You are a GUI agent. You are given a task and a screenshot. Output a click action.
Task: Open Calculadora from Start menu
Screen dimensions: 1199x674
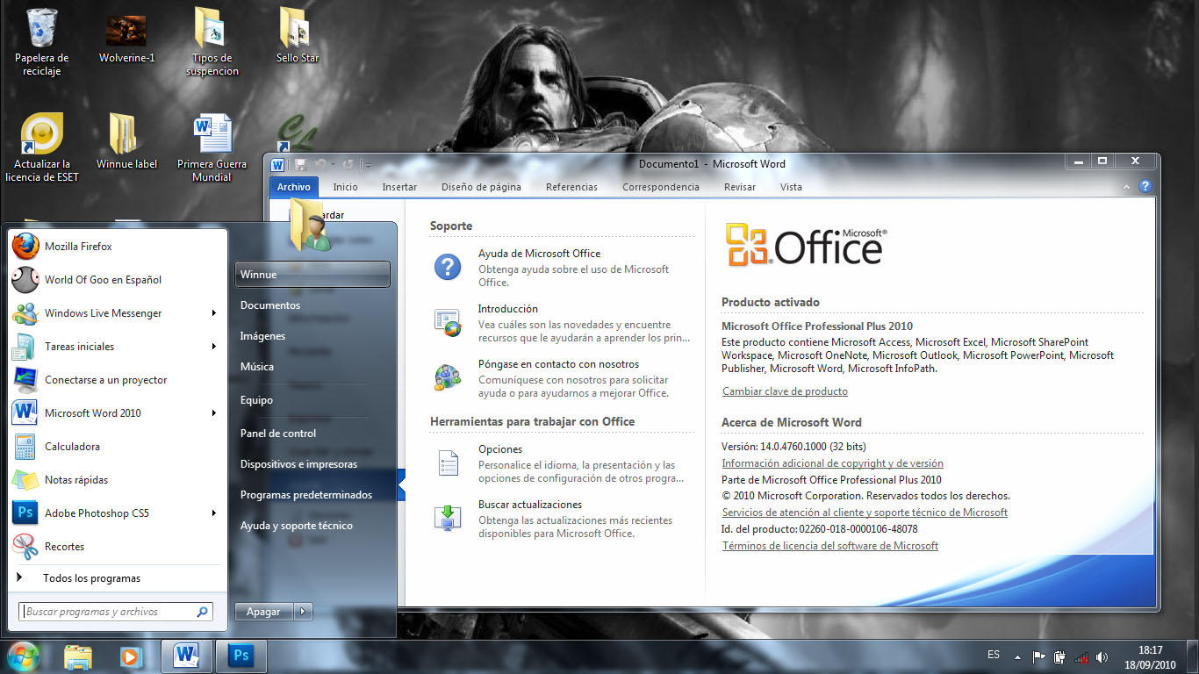point(117,447)
